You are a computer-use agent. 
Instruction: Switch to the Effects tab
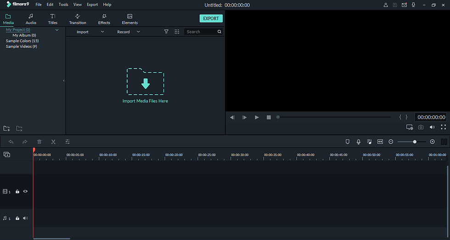tap(104, 19)
